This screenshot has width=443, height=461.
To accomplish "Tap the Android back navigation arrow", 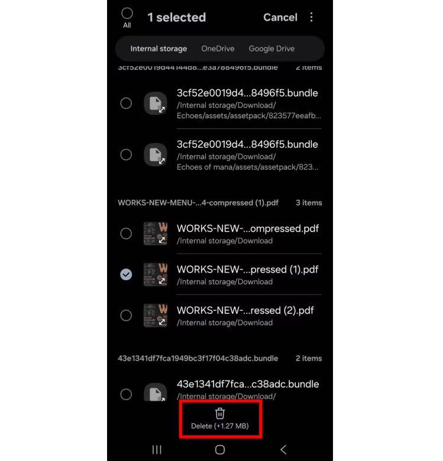I will (x=283, y=449).
